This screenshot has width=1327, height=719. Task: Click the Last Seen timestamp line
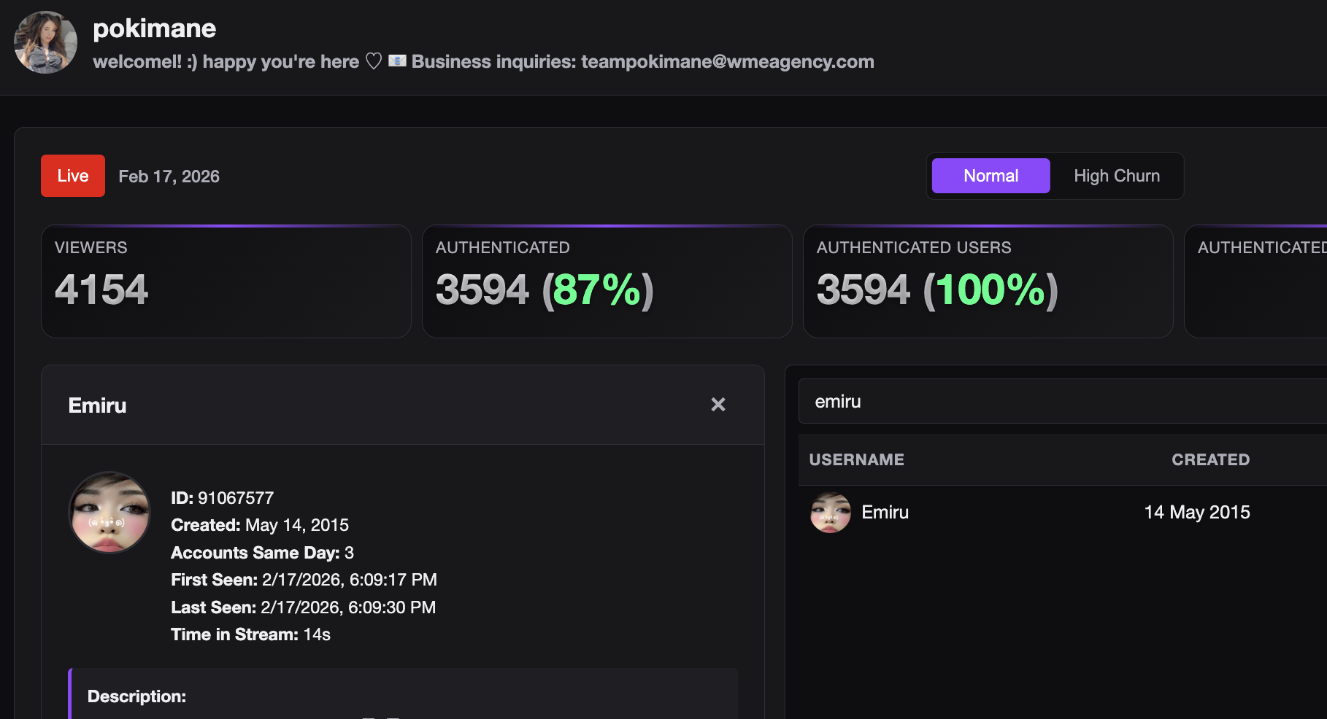tap(303, 607)
